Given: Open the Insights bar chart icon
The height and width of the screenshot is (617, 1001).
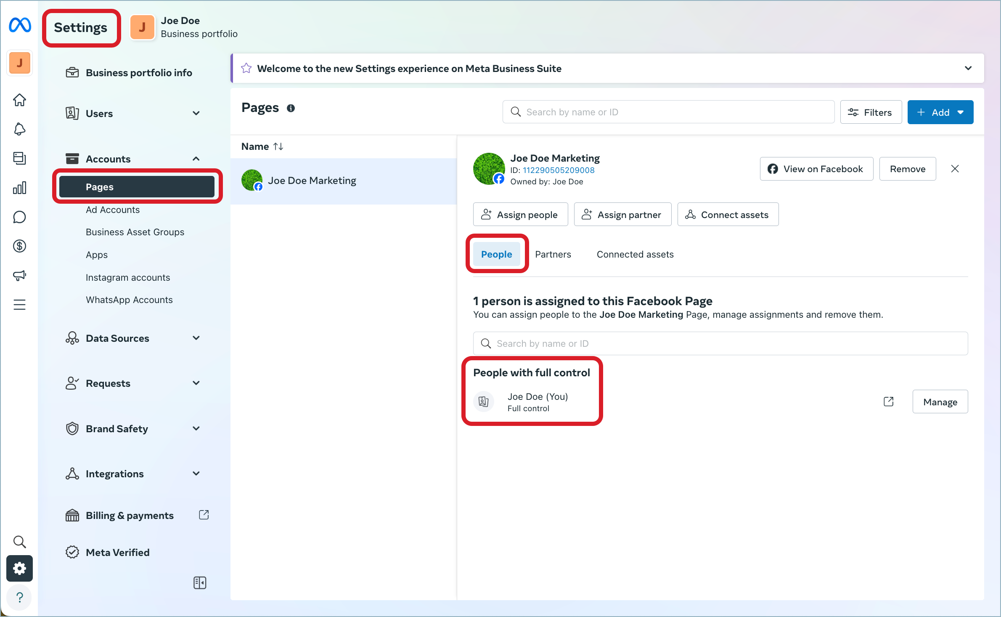Looking at the screenshot, I should (x=19, y=188).
